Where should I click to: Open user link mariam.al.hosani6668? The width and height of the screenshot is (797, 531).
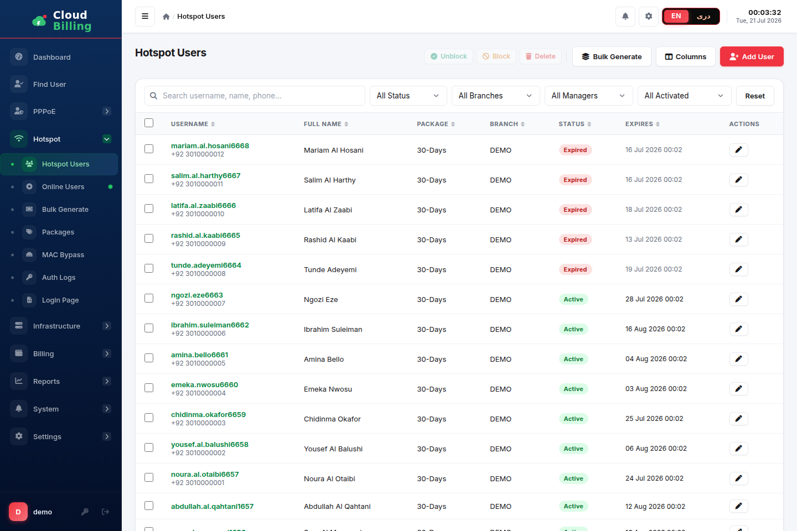pos(210,146)
